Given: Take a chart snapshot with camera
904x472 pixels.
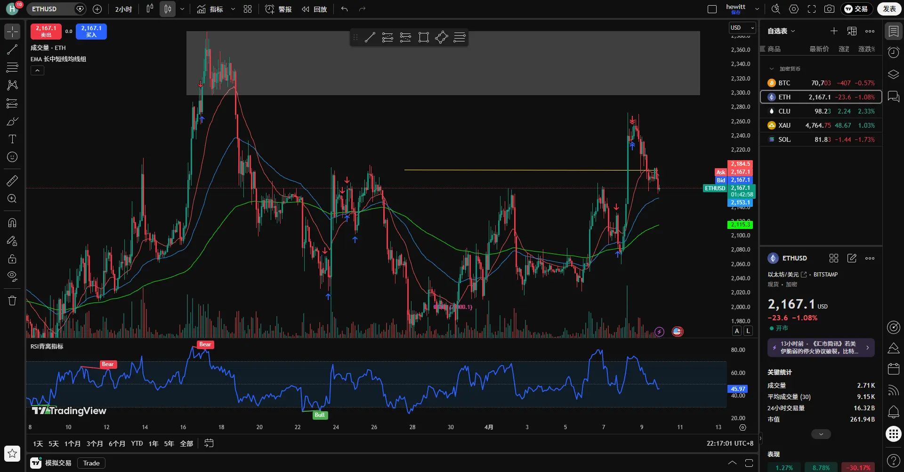Looking at the screenshot, I should pos(830,9).
